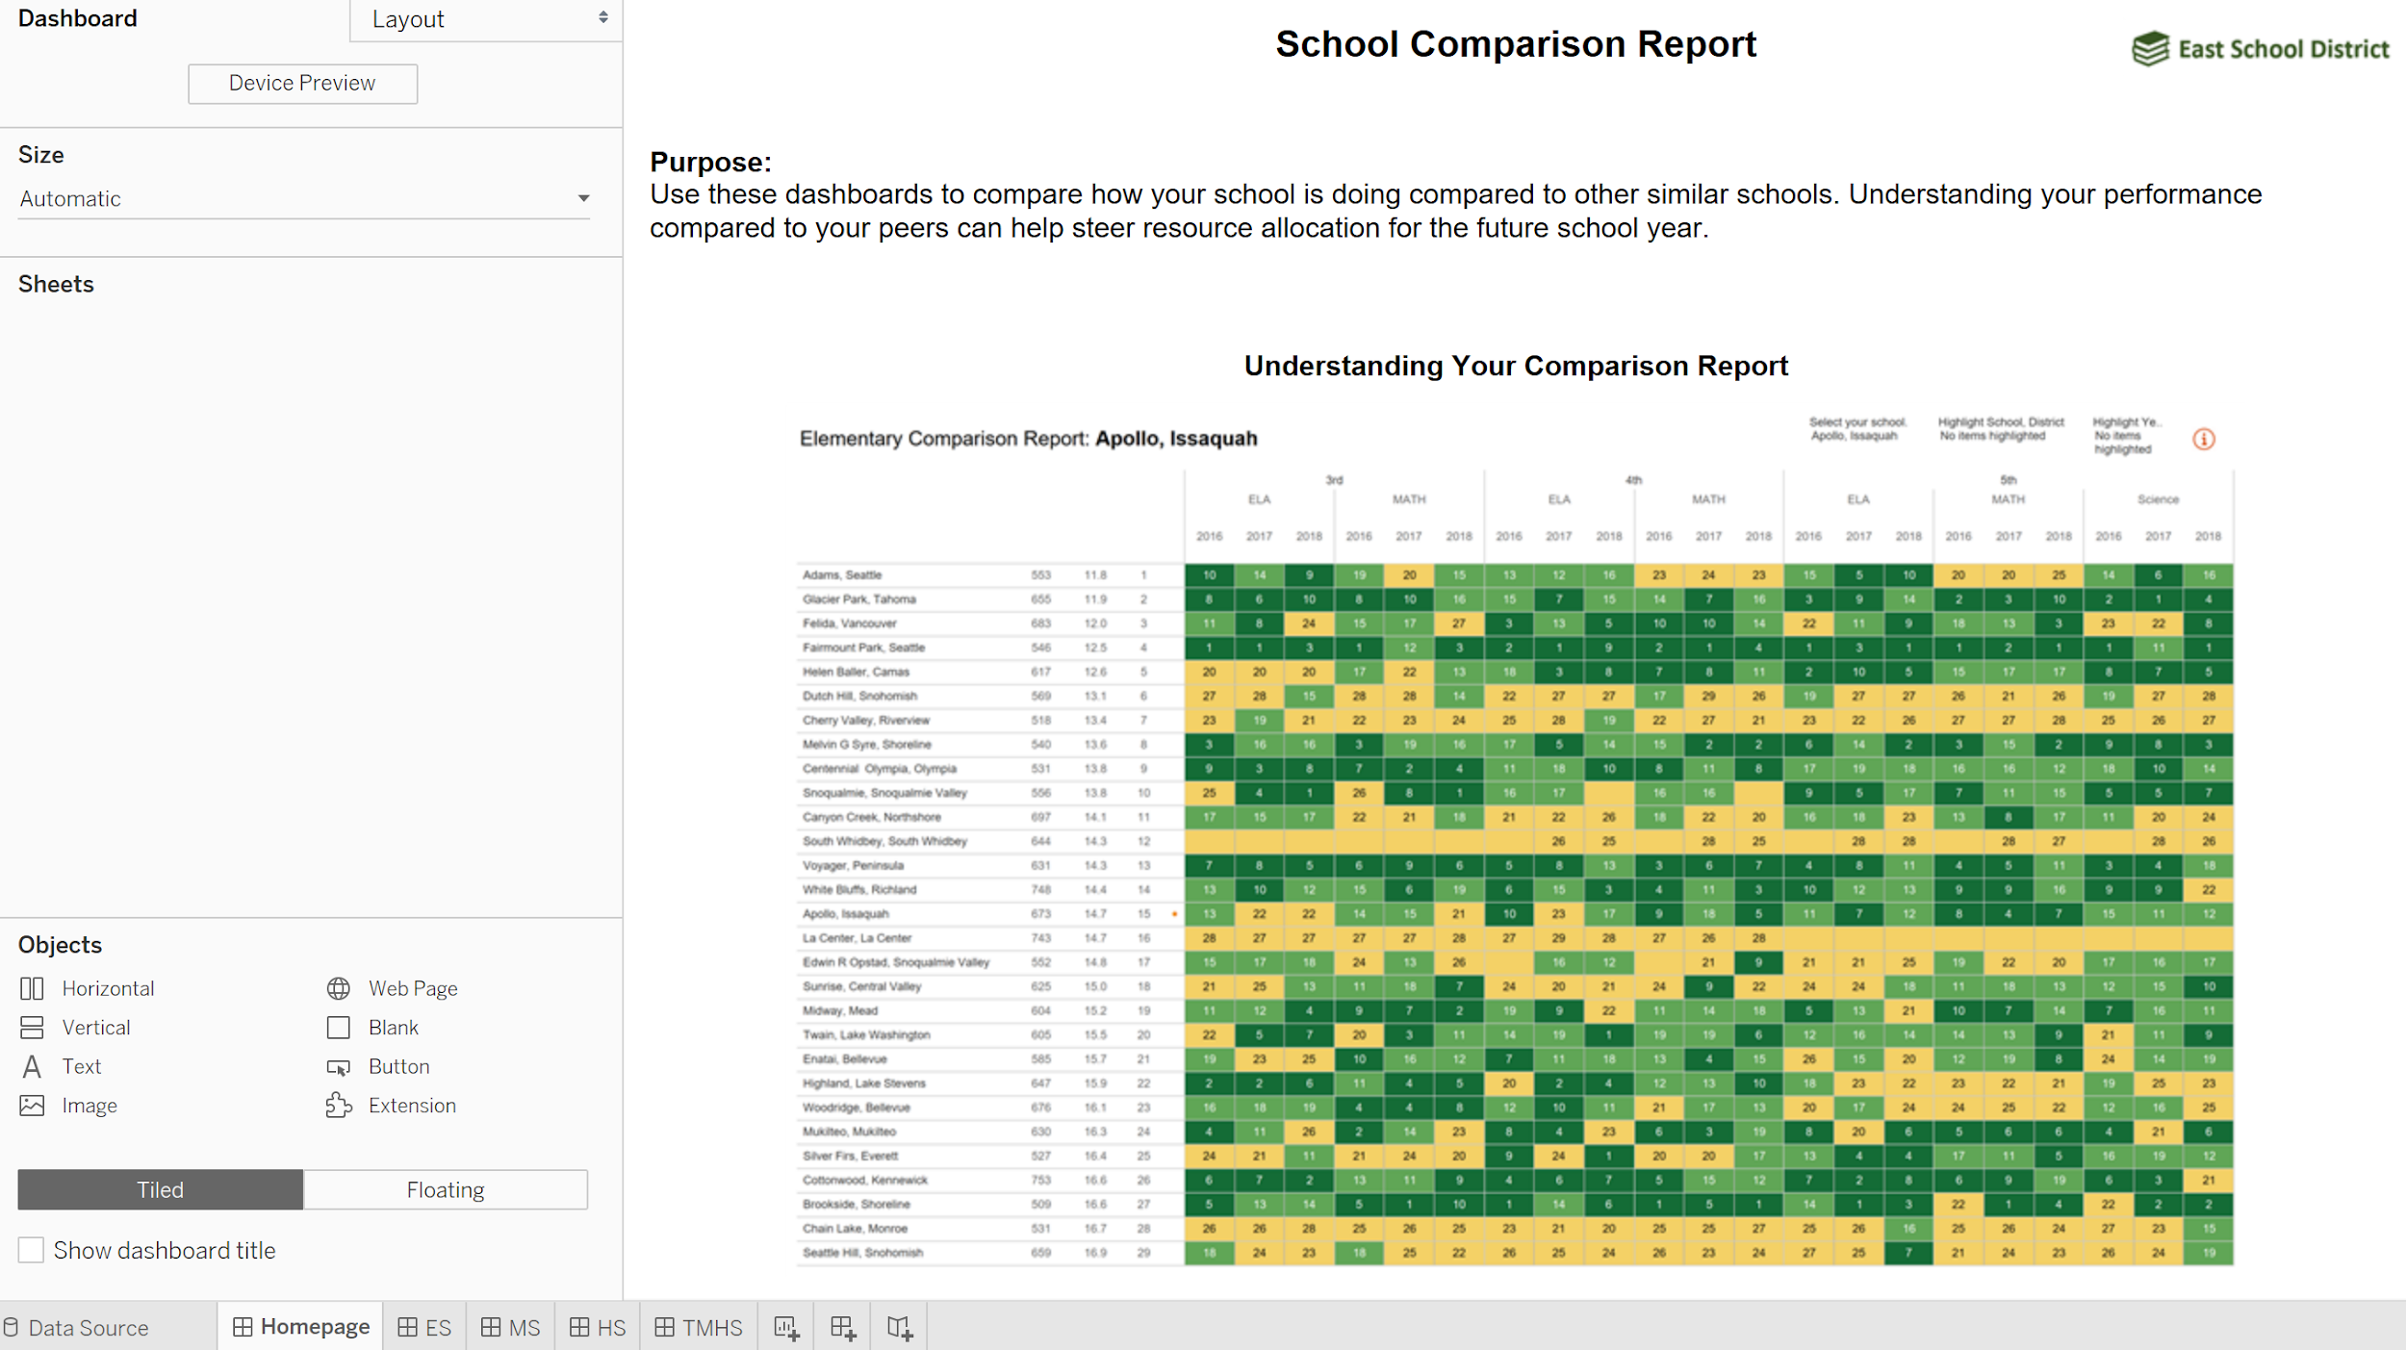
Task: Choose the Extension puzzle icon
Action: click(x=338, y=1106)
